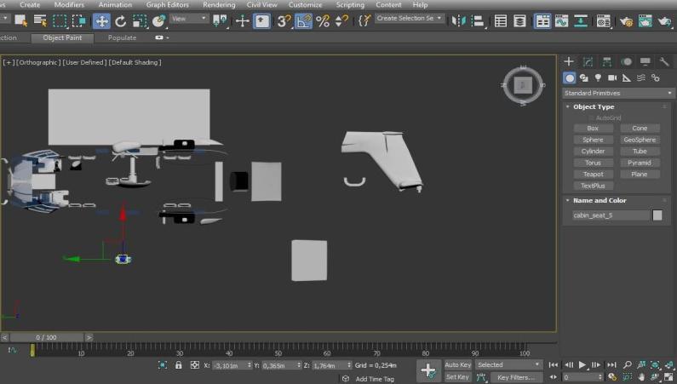Click the Align tool
The width and height of the screenshot is (677, 384).
tap(478, 20)
